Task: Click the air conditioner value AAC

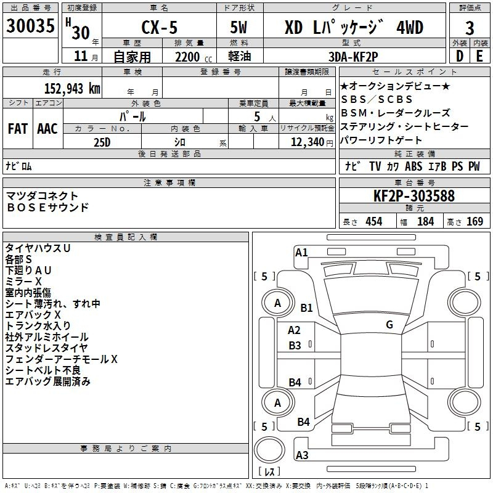Action: tap(47, 129)
